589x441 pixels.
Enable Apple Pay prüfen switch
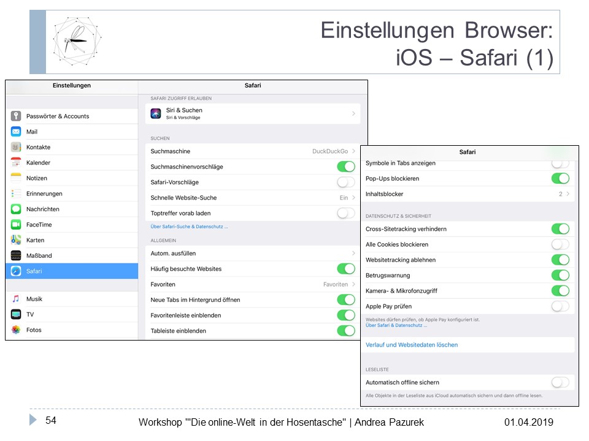[x=560, y=306]
